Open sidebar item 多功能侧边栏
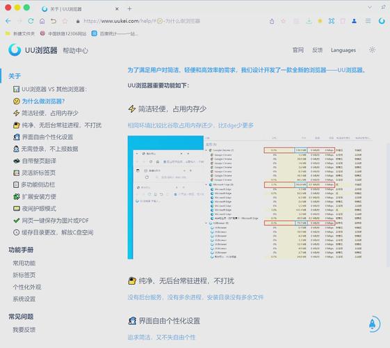This screenshot has width=390, height=348. 34,184
